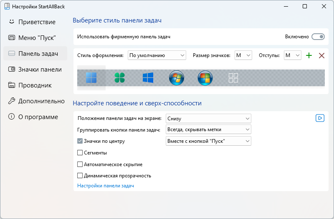Click the green plus add icon
This screenshot has height=219, width=334.
coord(309,55)
